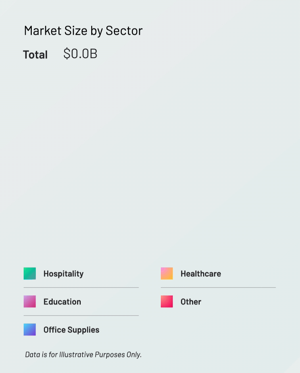This screenshot has width=300, height=373.
Task: Click the word "Only." ending the disclaimer
Action: 134,354
